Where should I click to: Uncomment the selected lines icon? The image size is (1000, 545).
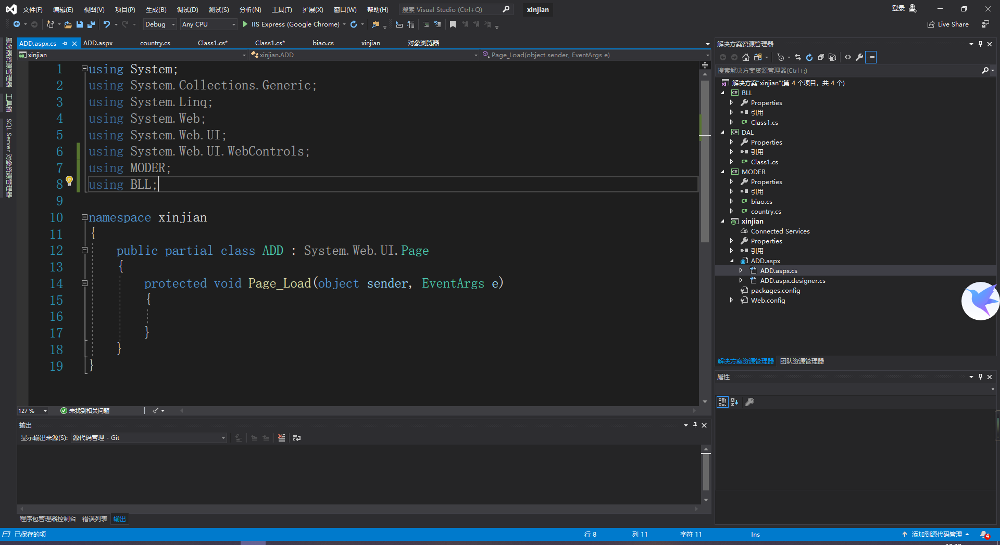(438, 24)
